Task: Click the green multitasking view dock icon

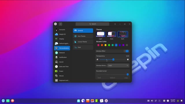Action: click(8, 101)
